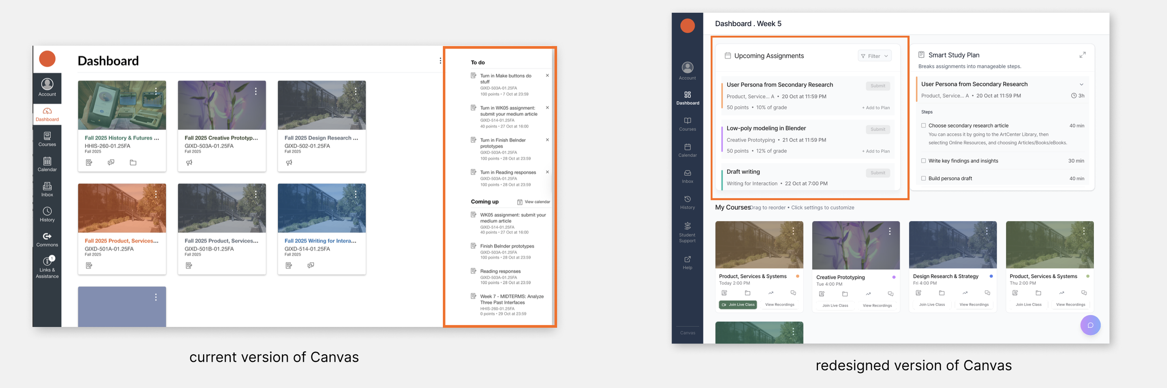Open assignments icon on Creative Prototyping Tue 4:00 PM card
Screen dimensions: 1167x388
(822, 294)
